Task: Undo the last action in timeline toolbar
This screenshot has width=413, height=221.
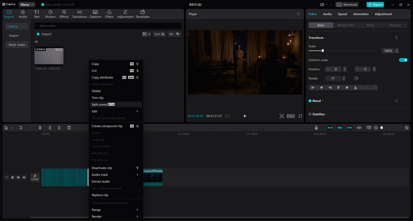Action: coord(21,128)
